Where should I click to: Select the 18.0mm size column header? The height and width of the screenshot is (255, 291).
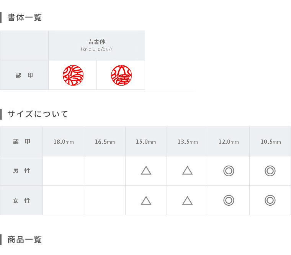pos(64,142)
